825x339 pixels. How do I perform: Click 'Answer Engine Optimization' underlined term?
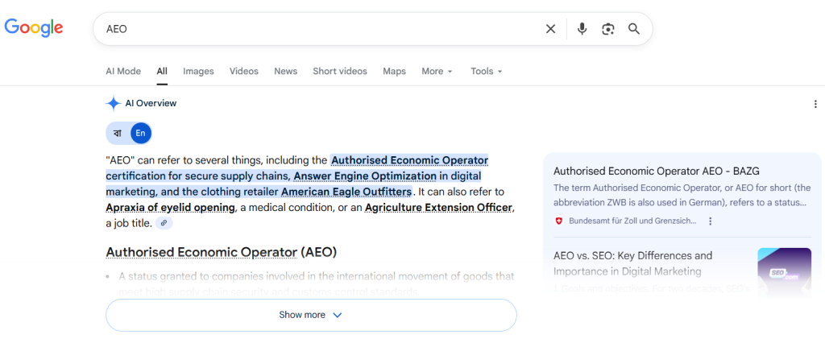click(365, 176)
